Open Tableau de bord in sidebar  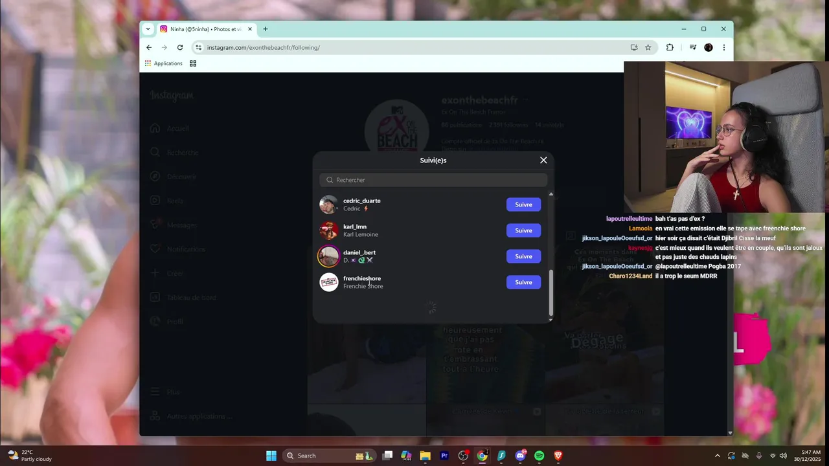point(183,298)
